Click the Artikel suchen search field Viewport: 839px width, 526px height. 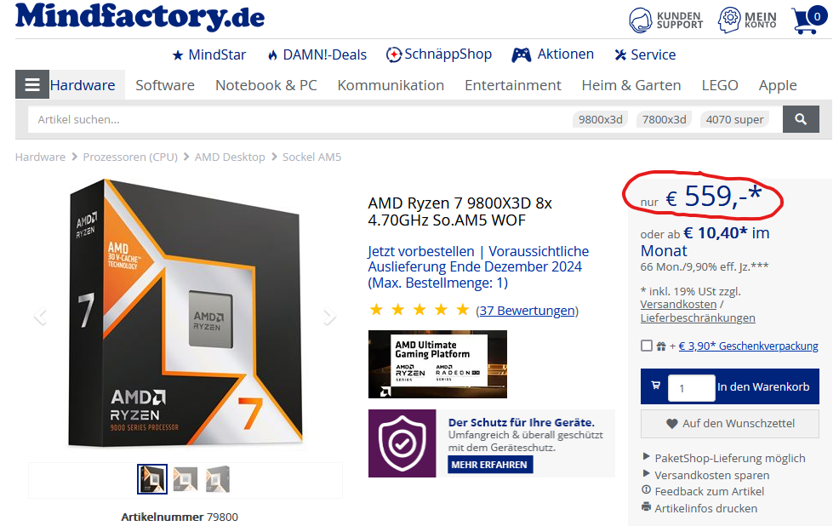click(300, 119)
